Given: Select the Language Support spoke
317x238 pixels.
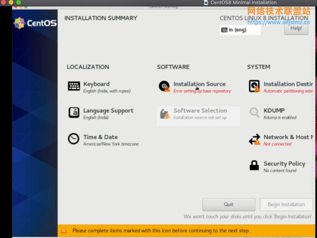Looking at the screenshot, I should [108, 111].
